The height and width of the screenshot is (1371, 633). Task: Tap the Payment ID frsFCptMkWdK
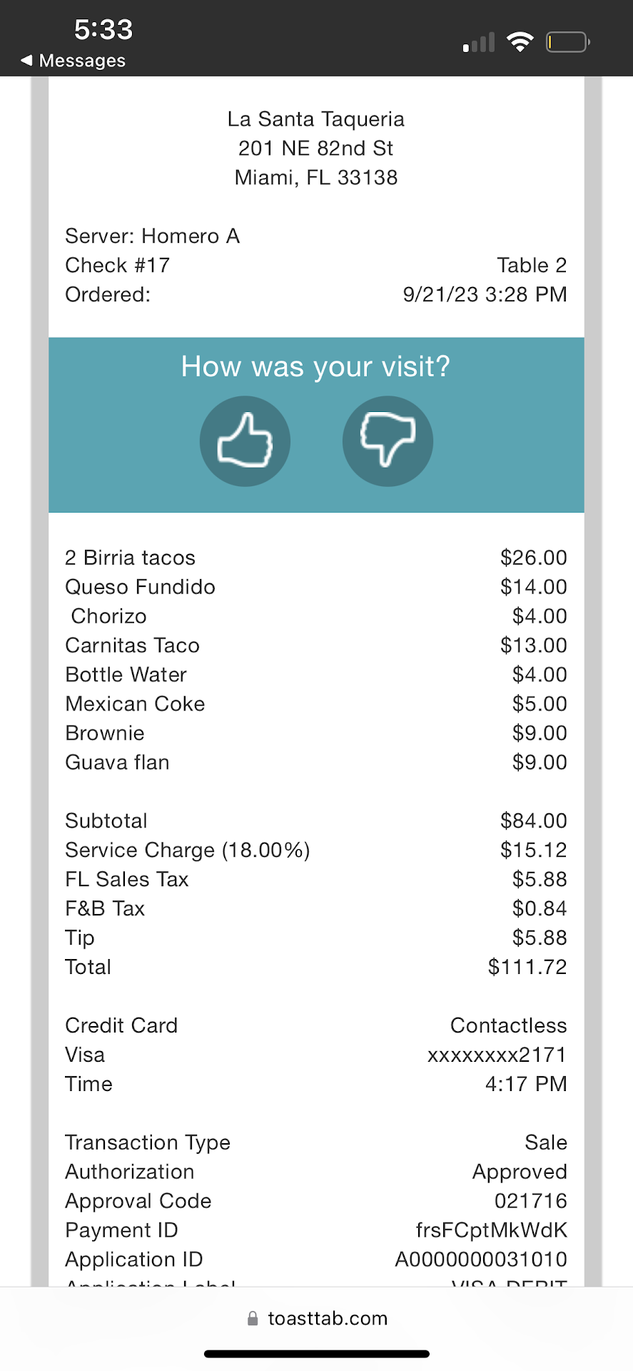pyautogui.click(x=491, y=1230)
